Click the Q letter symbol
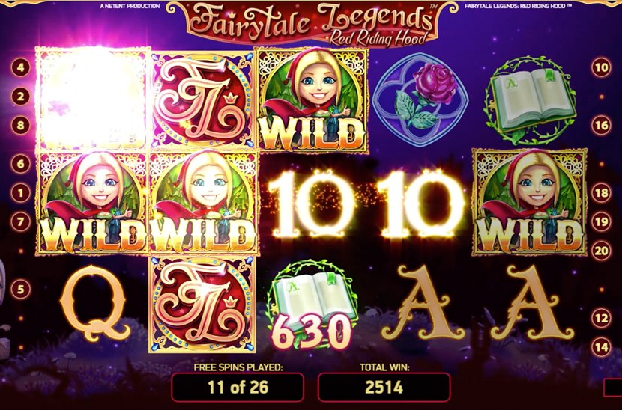This screenshot has height=410, width=622. 94,304
